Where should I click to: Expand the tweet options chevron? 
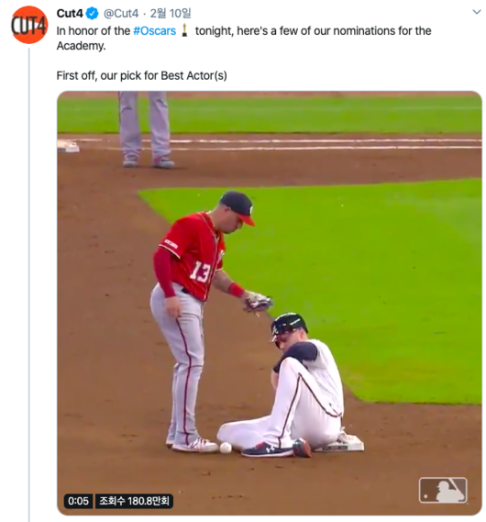(x=477, y=12)
